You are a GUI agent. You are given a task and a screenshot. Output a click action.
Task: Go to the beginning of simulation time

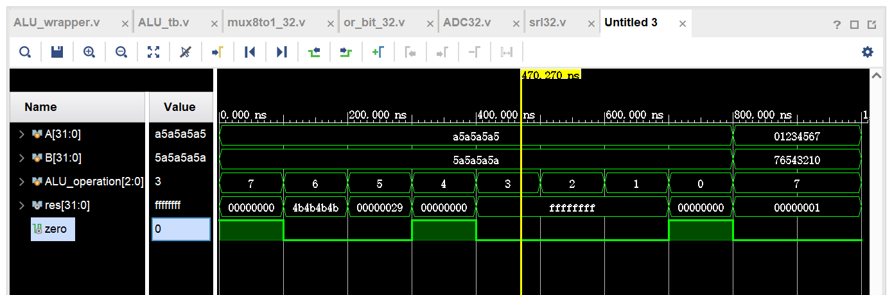[250, 52]
